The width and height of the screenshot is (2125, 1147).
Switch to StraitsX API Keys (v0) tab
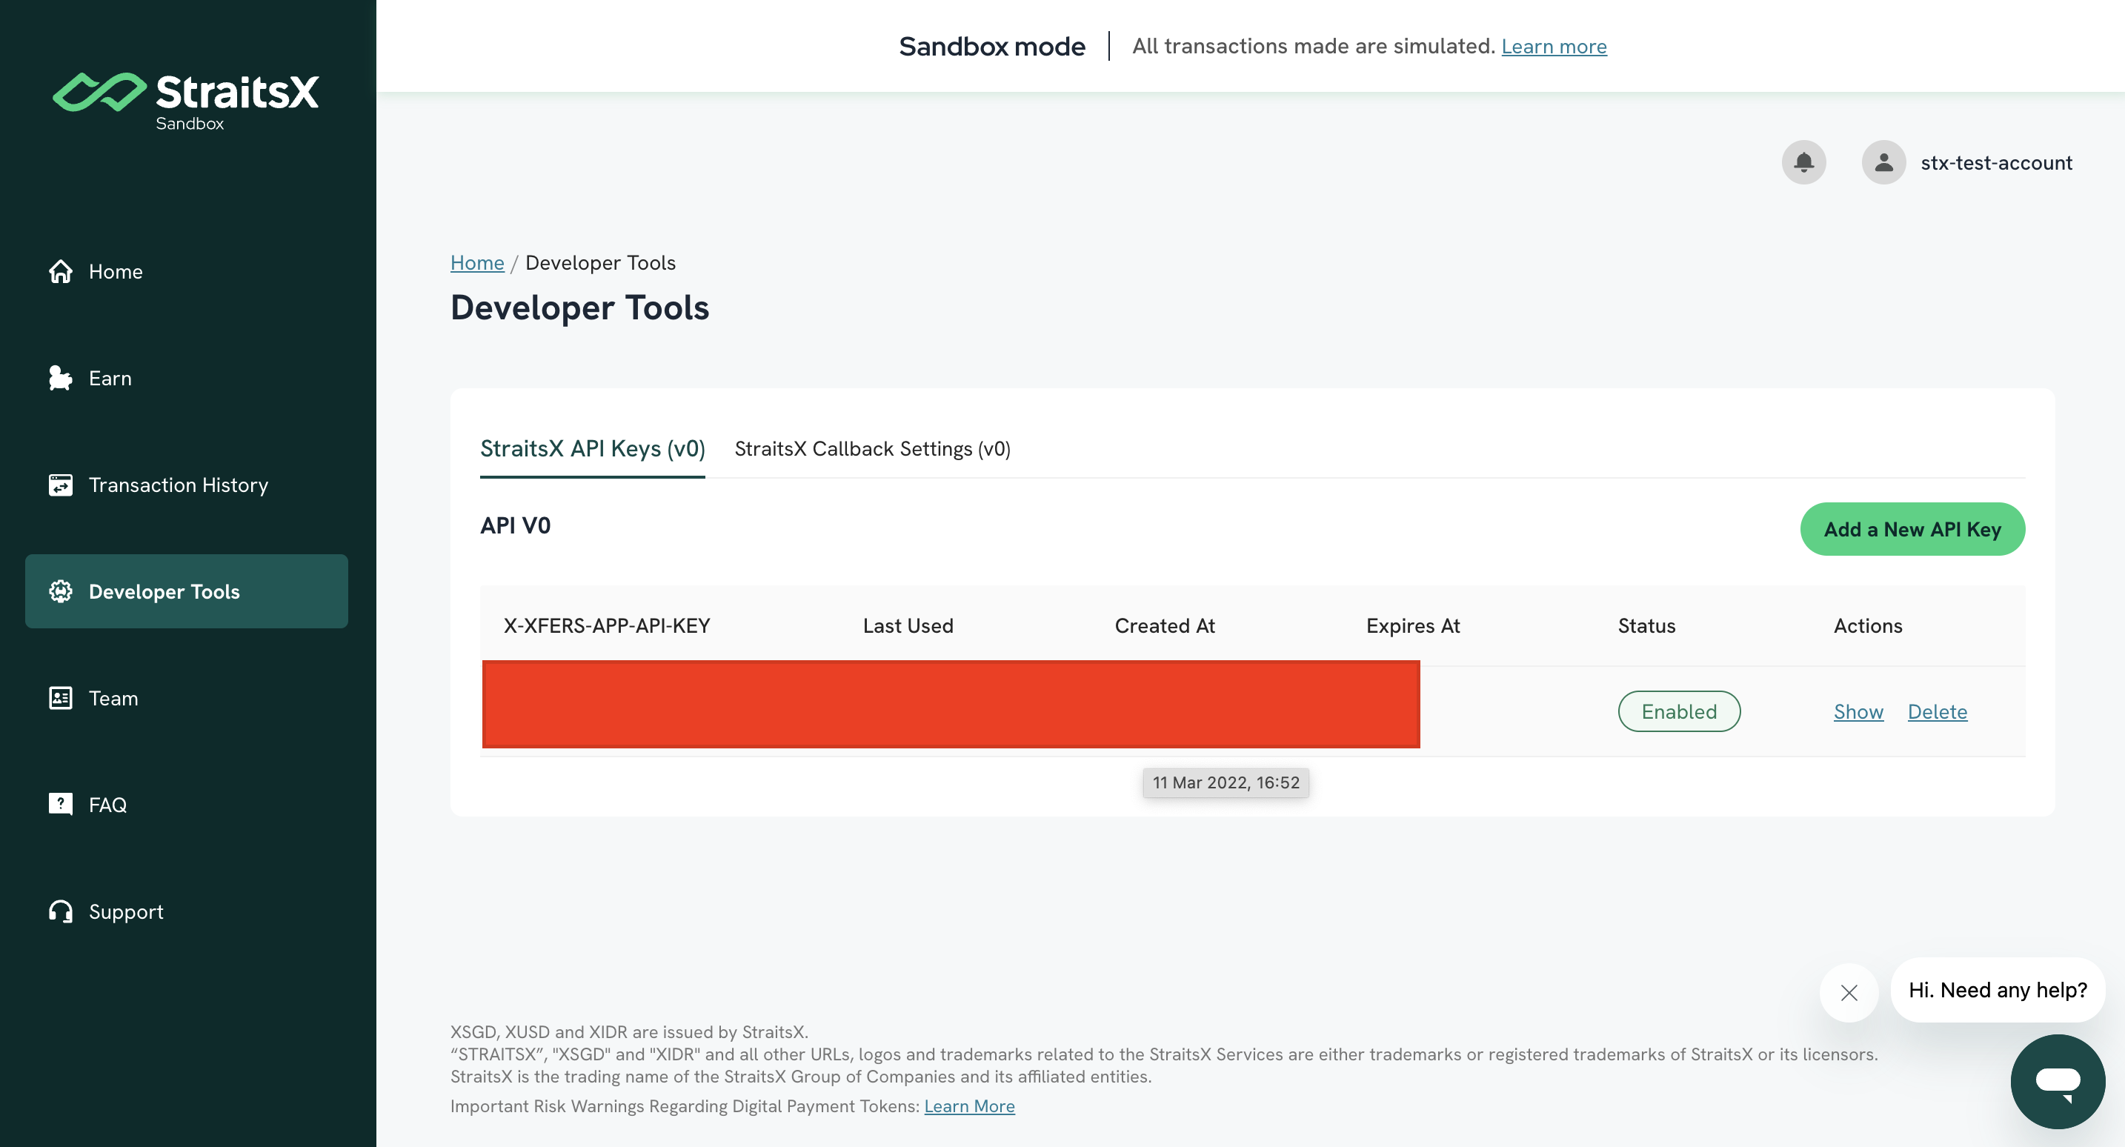592,449
